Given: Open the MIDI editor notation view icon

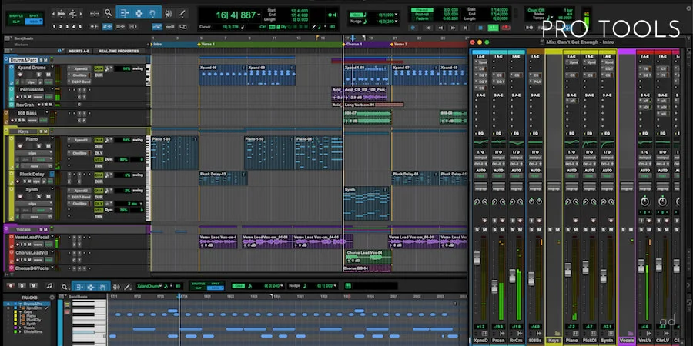Looking at the screenshot, I should coord(49,286).
